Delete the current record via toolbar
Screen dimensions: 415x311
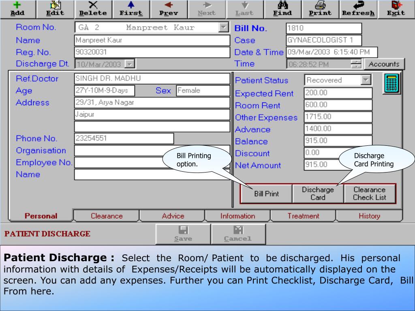(x=93, y=9)
